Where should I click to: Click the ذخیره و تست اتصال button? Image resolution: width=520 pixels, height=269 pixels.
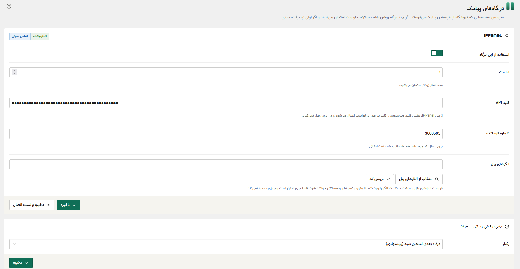click(32, 205)
